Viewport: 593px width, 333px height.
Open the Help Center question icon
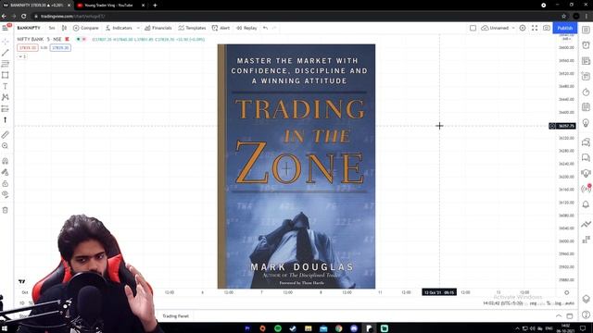tap(586, 314)
